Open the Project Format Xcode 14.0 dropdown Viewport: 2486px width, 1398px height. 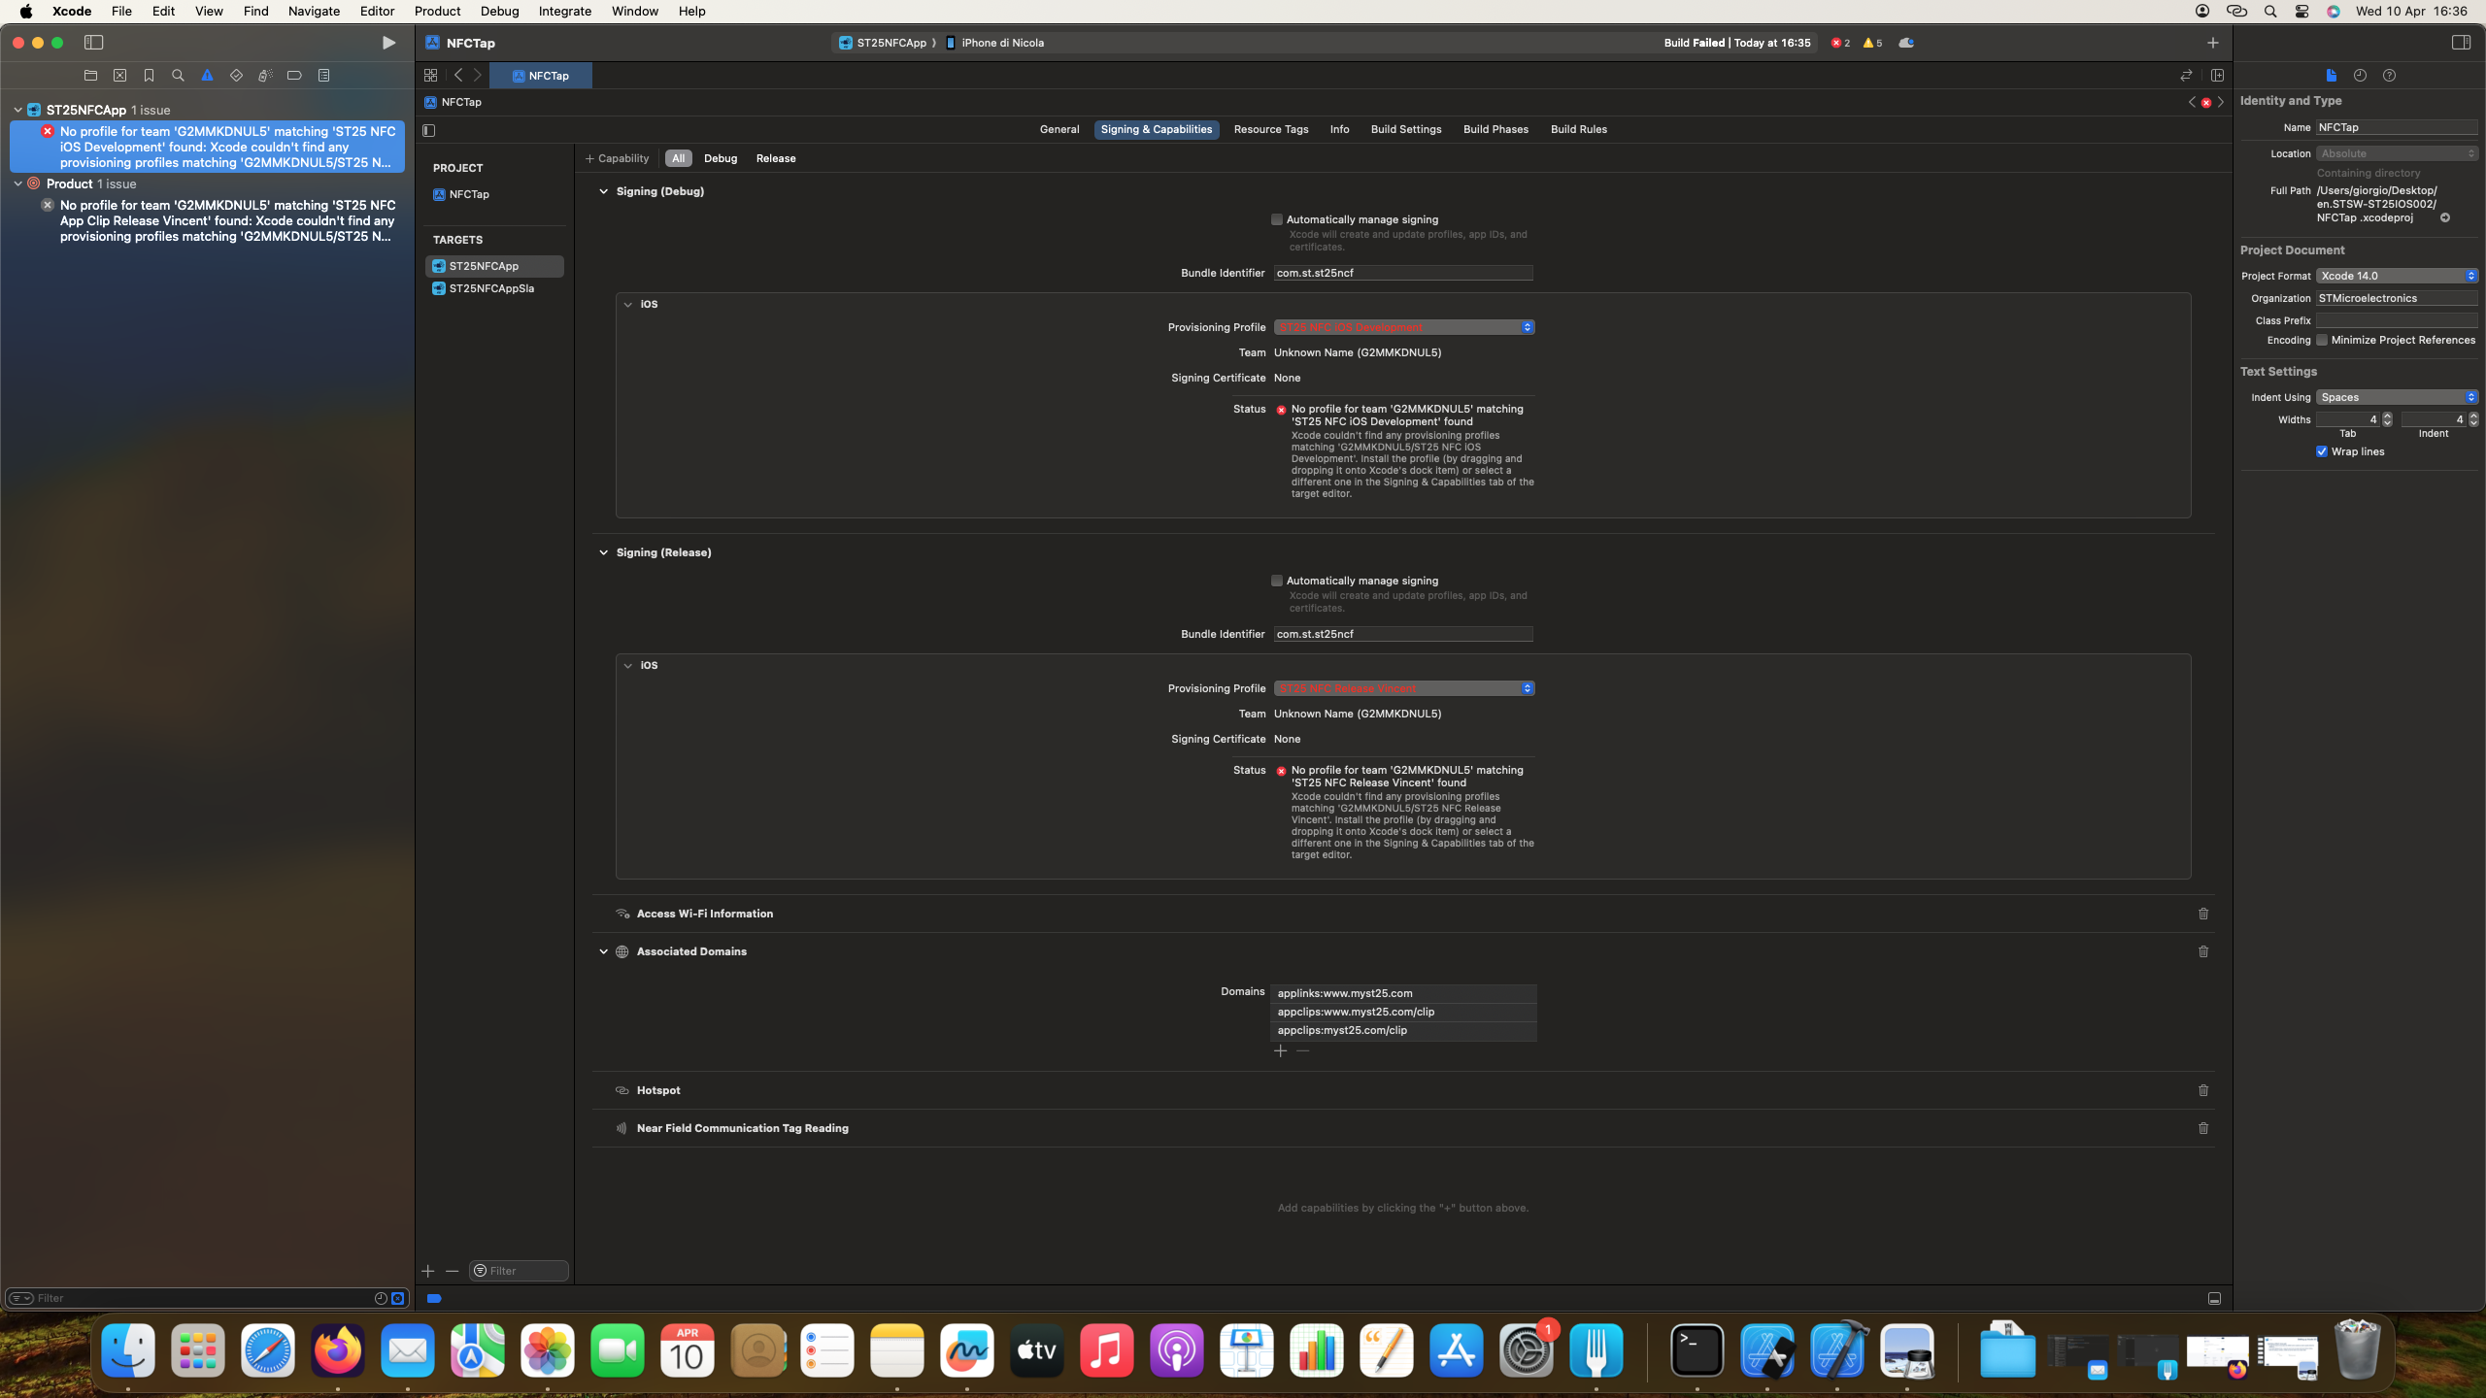tap(2397, 276)
